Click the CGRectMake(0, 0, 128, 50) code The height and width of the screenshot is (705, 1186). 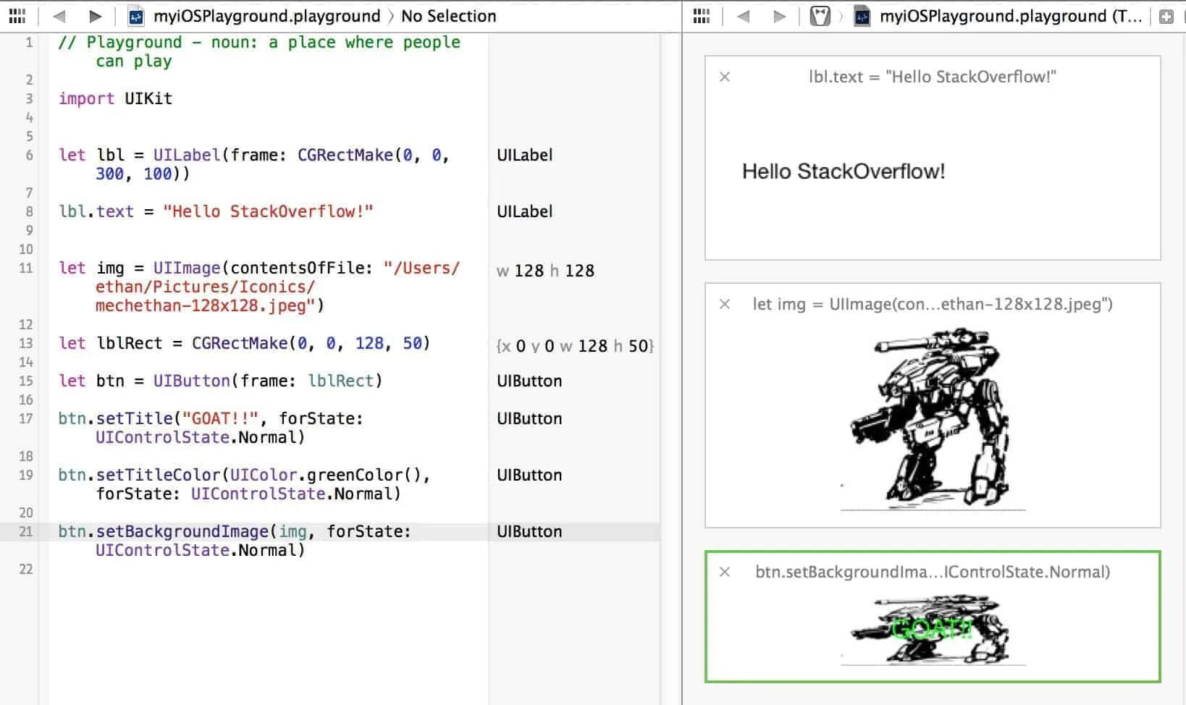tap(311, 343)
